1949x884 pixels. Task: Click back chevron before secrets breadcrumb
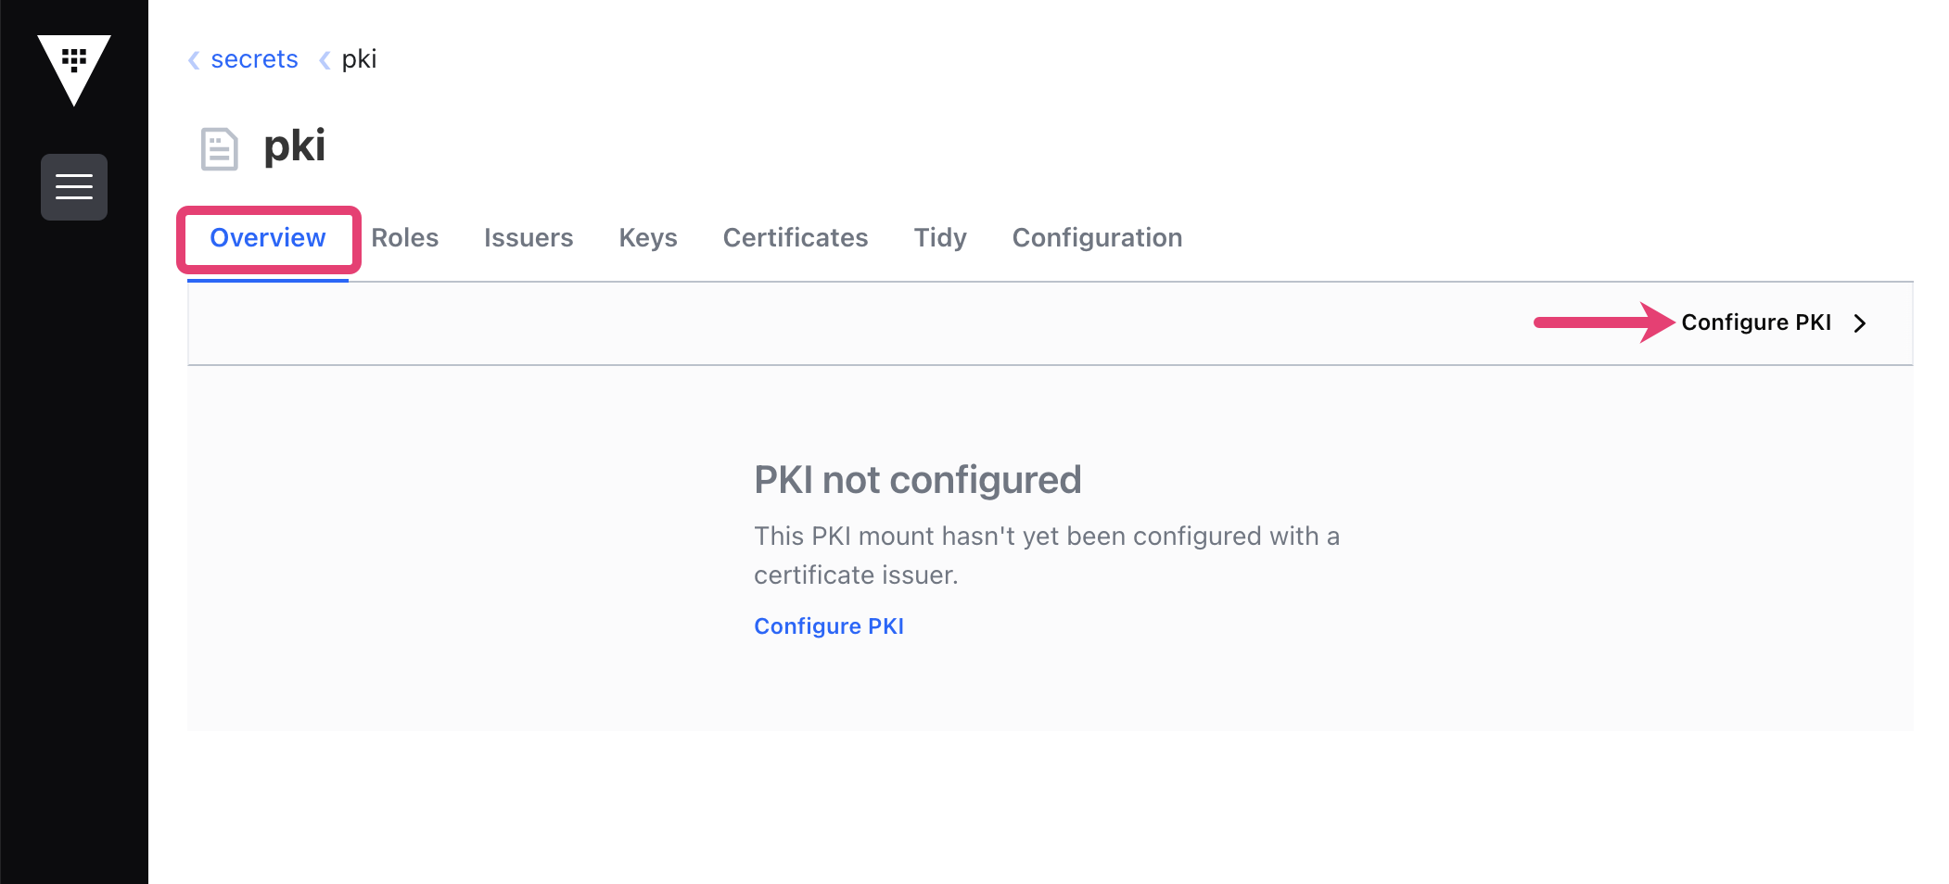click(194, 60)
